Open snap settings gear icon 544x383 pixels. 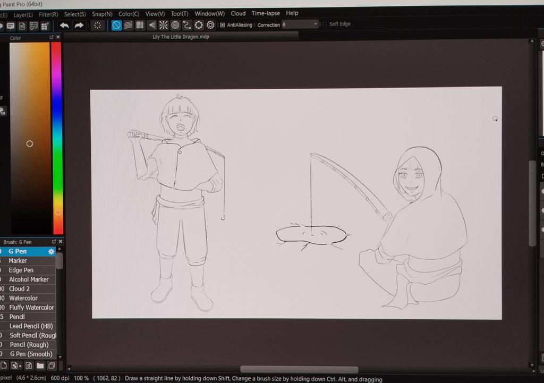click(x=210, y=25)
